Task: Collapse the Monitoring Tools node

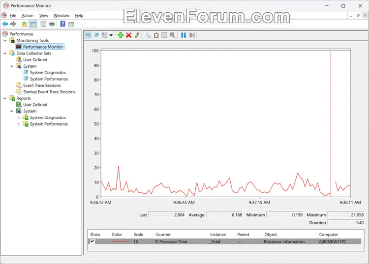Action: 5,41
